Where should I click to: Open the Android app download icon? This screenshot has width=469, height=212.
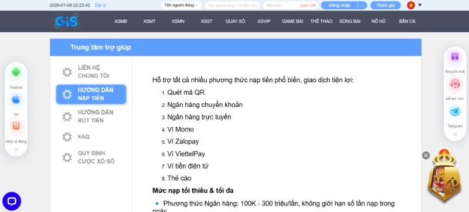tap(16, 72)
